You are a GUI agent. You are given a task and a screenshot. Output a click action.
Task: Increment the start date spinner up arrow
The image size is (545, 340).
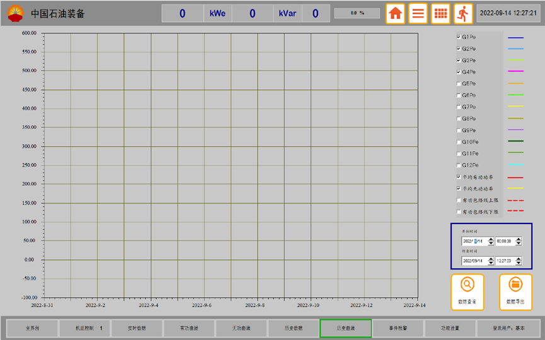tap(491, 239)
